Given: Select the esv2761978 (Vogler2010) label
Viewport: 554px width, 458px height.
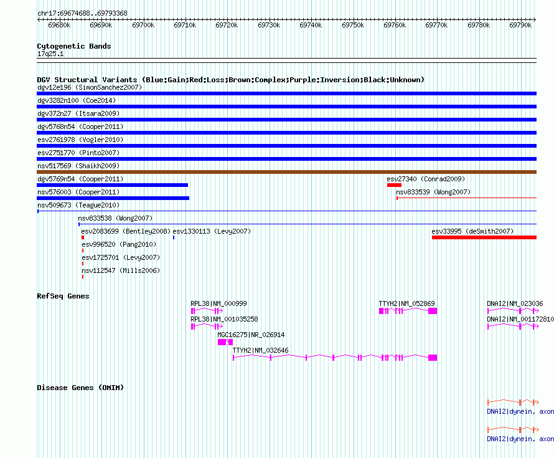Looking at the screenshot, I should [80, 140].
